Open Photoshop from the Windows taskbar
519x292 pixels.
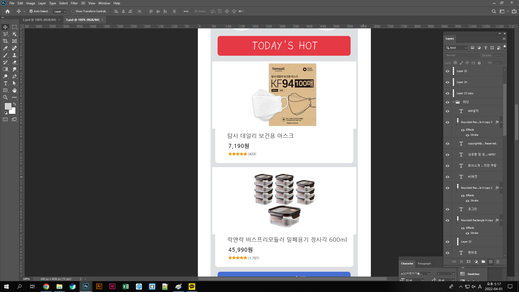pyautogui.click(x=86, y=287)
